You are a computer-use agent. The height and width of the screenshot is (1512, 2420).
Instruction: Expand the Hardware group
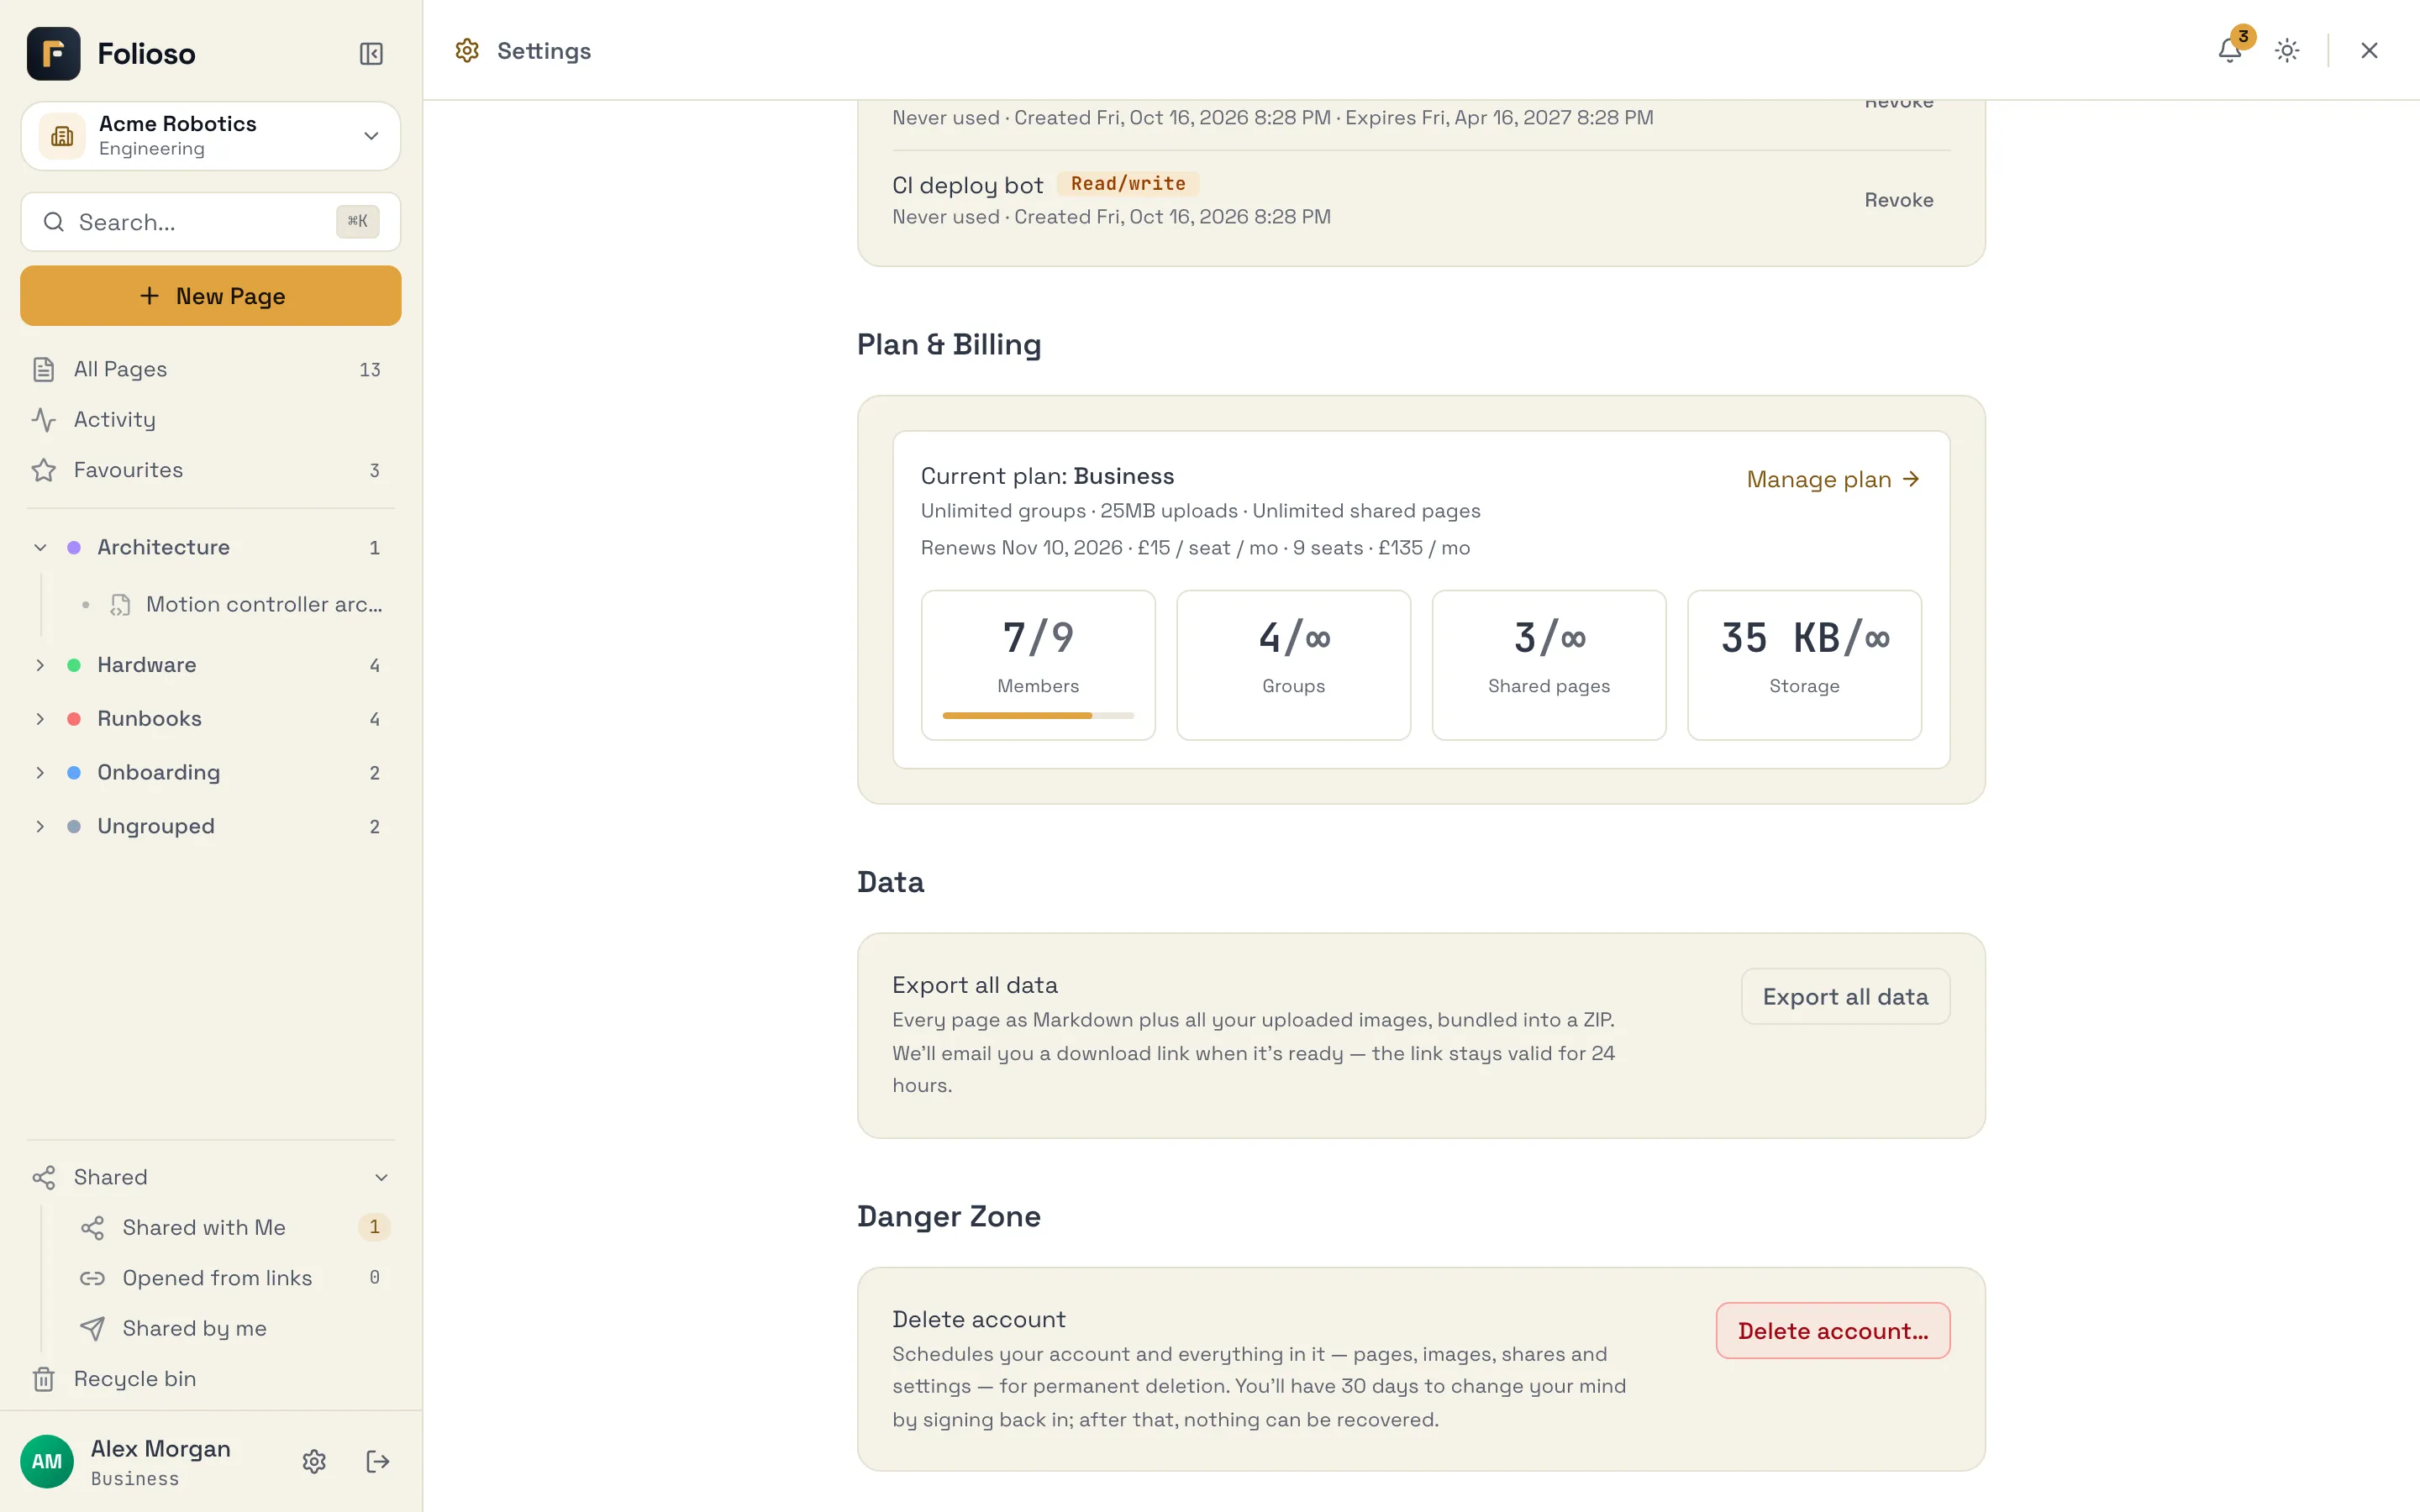coord(40,665)
